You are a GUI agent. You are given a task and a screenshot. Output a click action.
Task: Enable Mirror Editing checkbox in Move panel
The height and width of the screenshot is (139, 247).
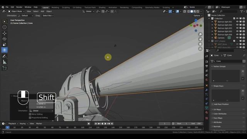pos(30,114)
